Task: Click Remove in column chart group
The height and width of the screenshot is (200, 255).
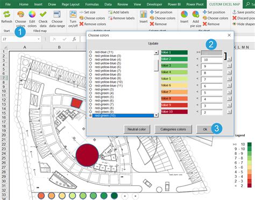Action: (x=158, y=24)
